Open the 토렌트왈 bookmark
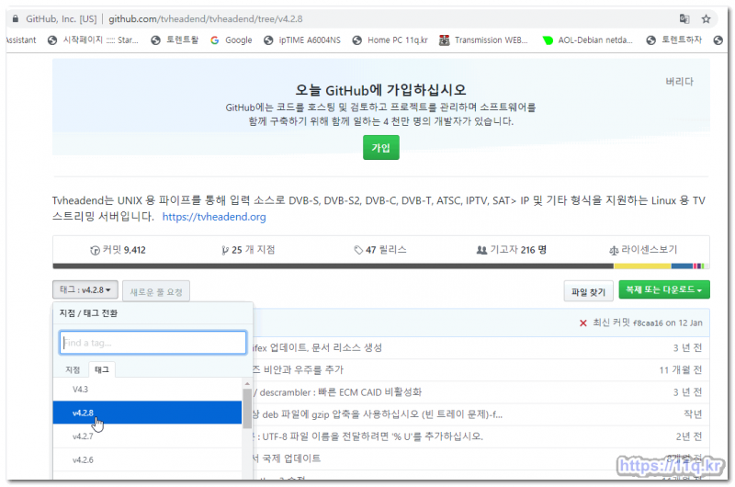Screen dimensions: 735x487 click(x=175, y=40)
